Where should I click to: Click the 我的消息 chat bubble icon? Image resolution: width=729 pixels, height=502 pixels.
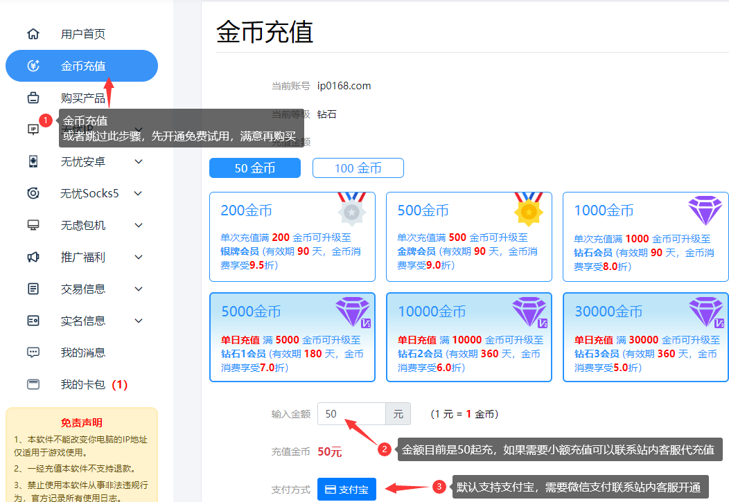tap(33, 352)
